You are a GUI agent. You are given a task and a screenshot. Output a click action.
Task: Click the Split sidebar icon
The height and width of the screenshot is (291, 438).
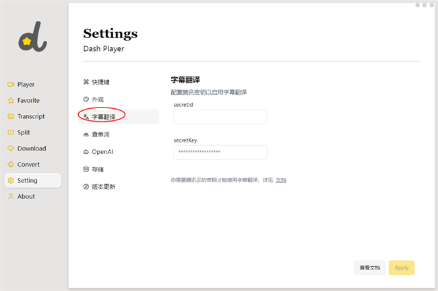tap(11, 132)
